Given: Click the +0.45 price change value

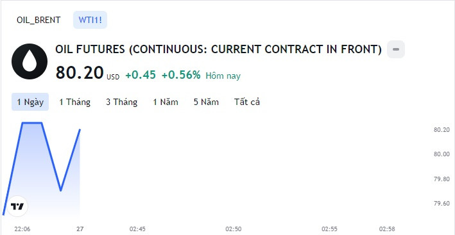Looking at the screenshot, I should tap(141, 76).
